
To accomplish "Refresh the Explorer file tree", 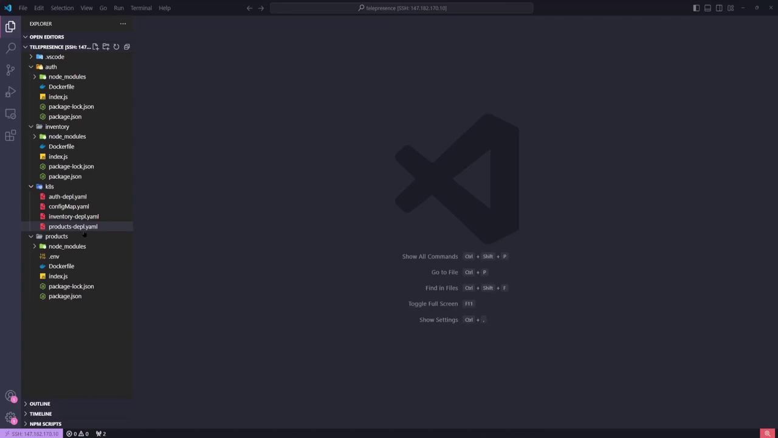I will pyautogui.click(x=116, y=47).
